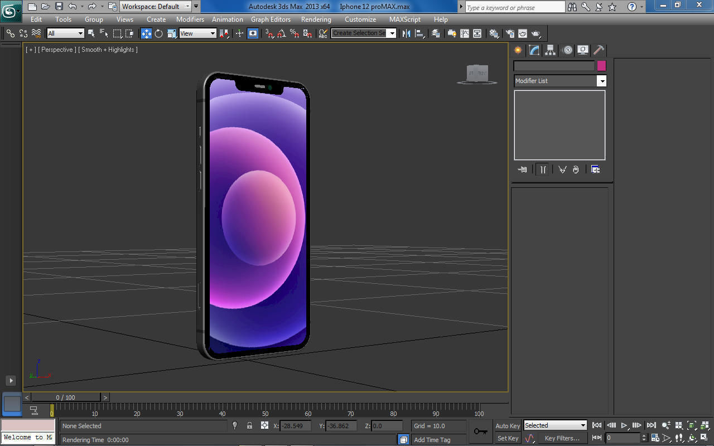Screen dimensions: 714x446
Task: Choose the Rectangular Selection Region tool
Action: [117, 33]
